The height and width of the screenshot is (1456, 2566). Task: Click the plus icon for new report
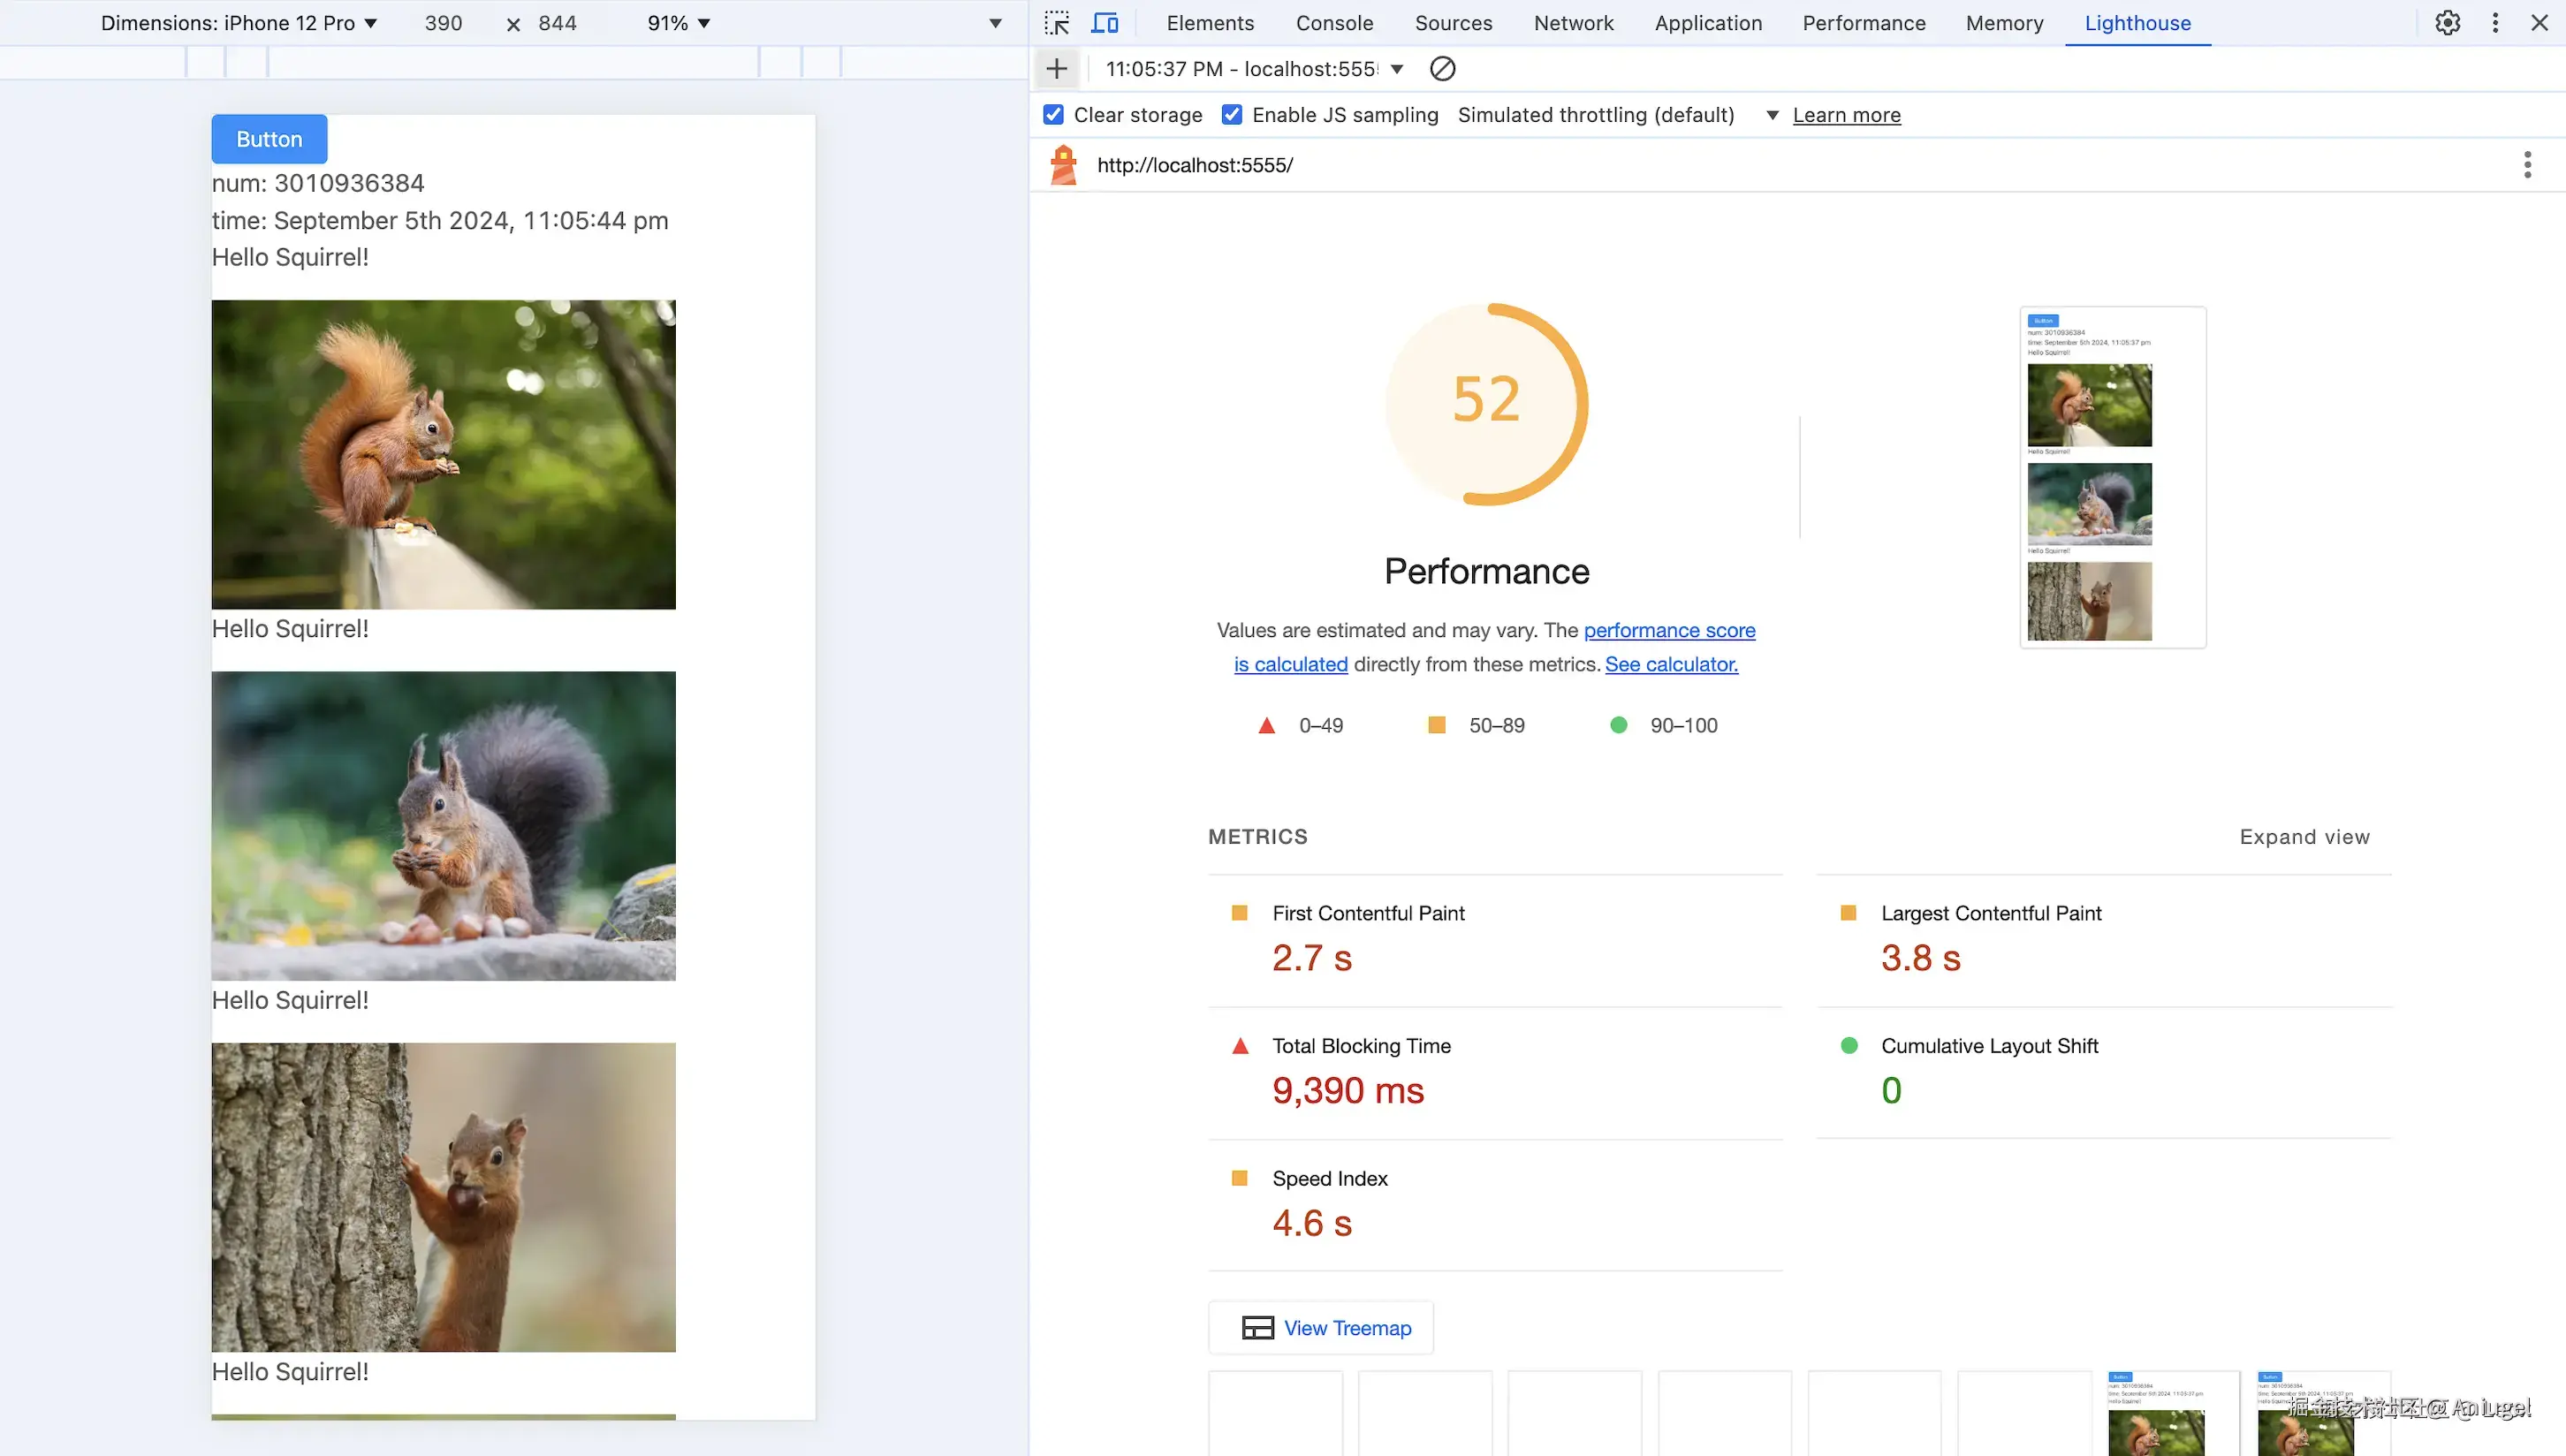1056,69
